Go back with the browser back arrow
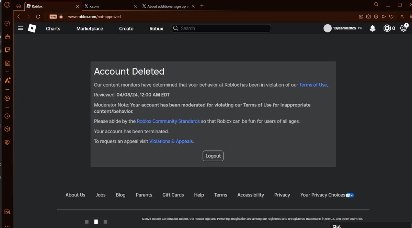Viewport: 412px width, 228px height. pyautogui.click(x=19, y=16)
